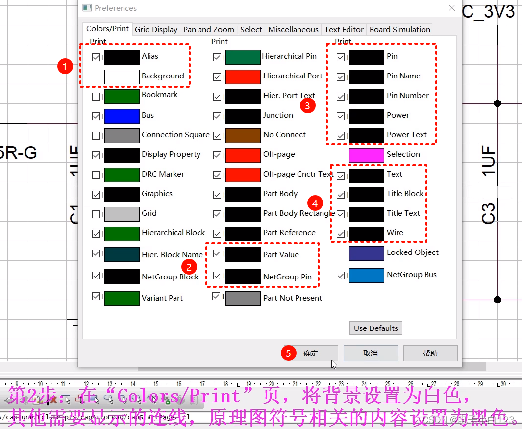This screenshot has width=522, height=429.
Task: Click the magenta Selection color swatch
Action: 366,154
